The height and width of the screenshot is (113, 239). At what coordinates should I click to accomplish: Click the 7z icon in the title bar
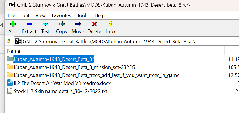(12, 5)
